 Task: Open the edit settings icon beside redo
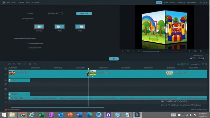(x=19, y=64)
